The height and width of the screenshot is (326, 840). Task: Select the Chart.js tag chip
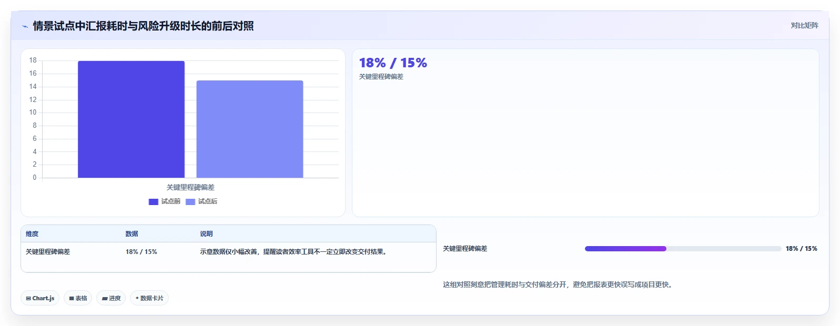pyautogui.click(x=40, y=298)
